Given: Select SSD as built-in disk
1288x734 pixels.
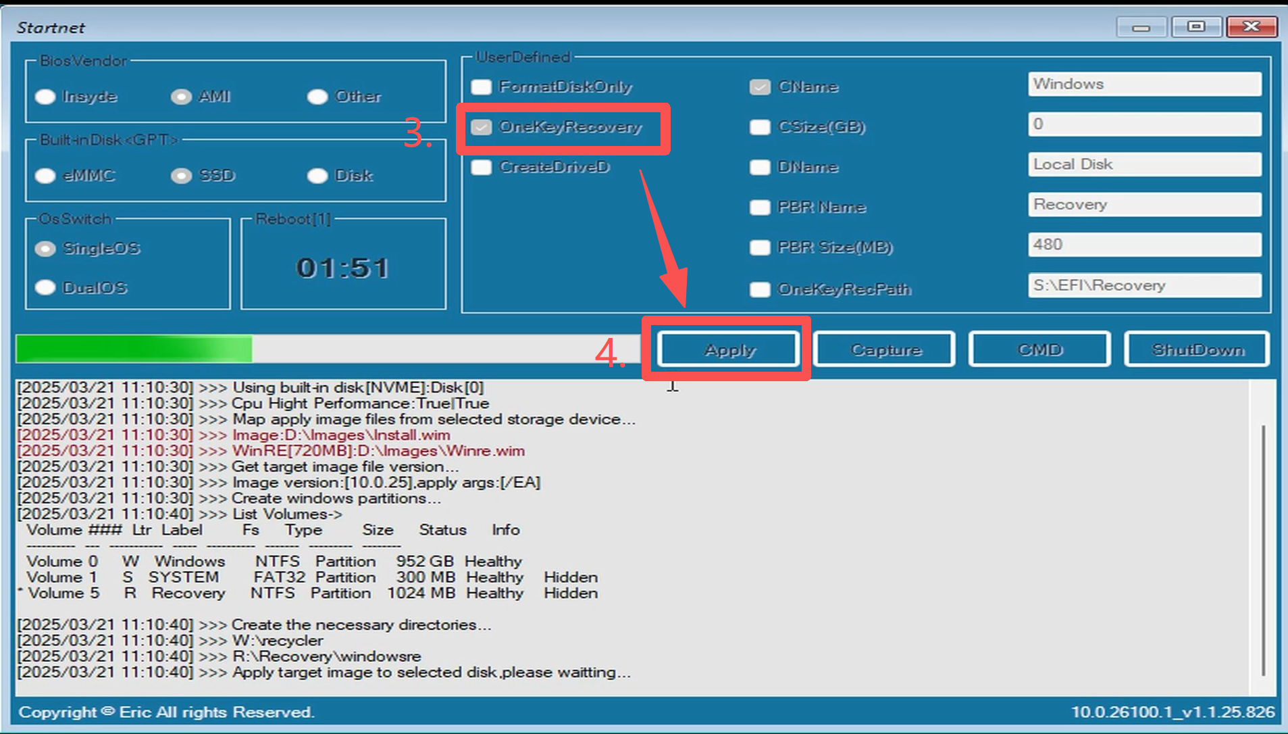Looking at the screenshot, I should [181, 176].
